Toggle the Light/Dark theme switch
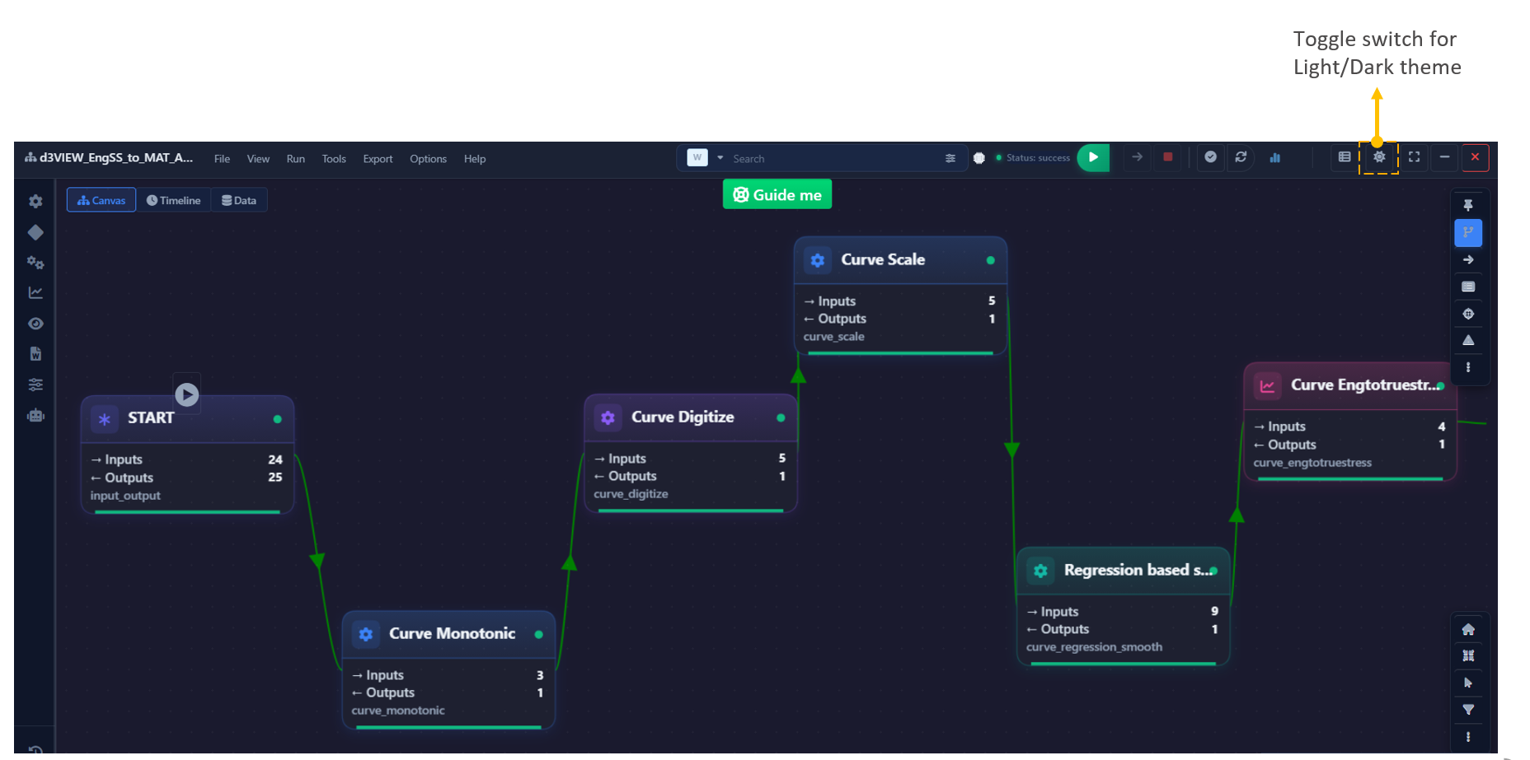Image resolution: width=1530 pixels, height=760 pixels. click(x=1378, y=157)
